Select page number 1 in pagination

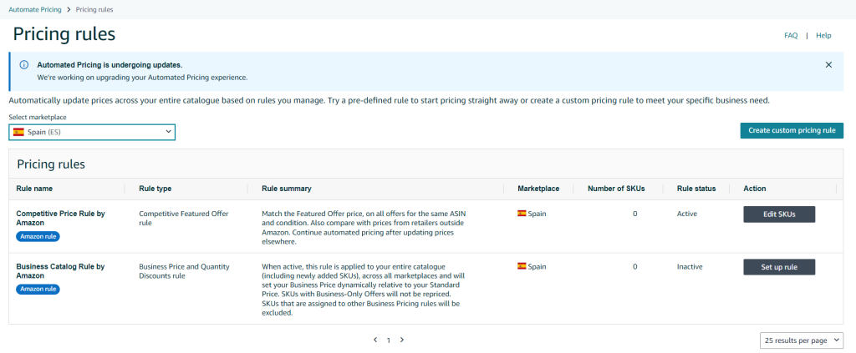click(x=388, y=340)
